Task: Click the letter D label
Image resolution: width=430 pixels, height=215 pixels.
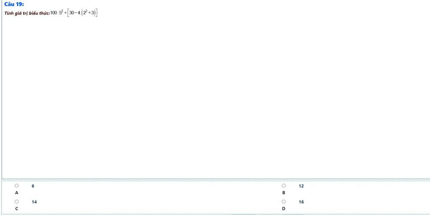Action: tap(284, 208)
